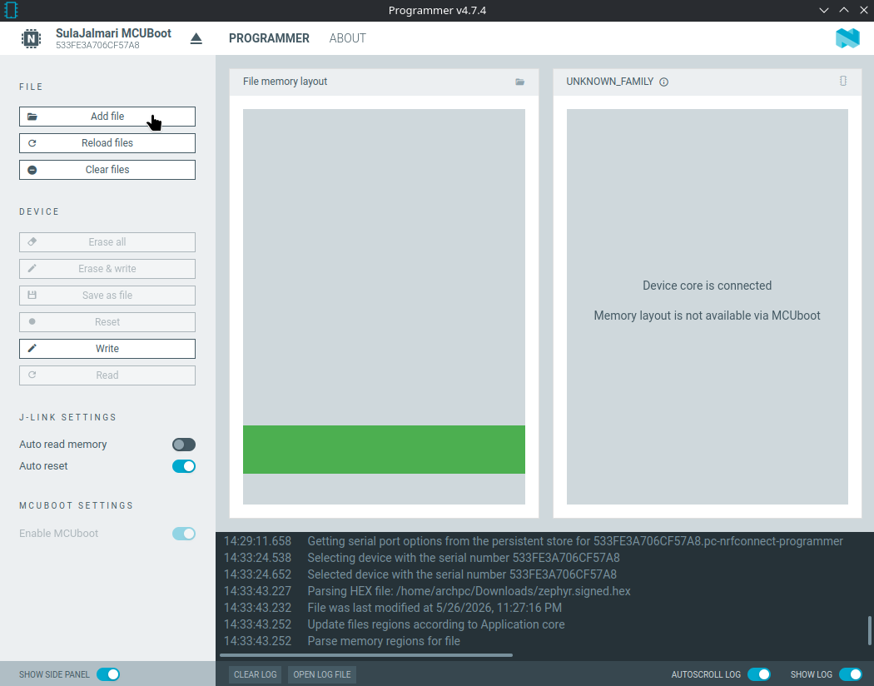Click the Clear files button
The image size is (874, 686).
107,170
